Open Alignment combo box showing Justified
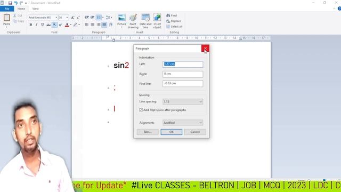Screen dimensions: 341x192 (x=183, y=123)
